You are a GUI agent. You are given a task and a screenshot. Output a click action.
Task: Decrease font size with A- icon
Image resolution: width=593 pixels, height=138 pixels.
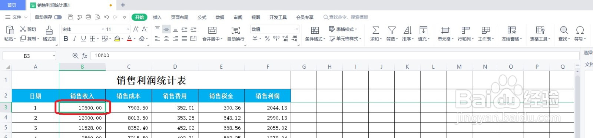[145, 29]
